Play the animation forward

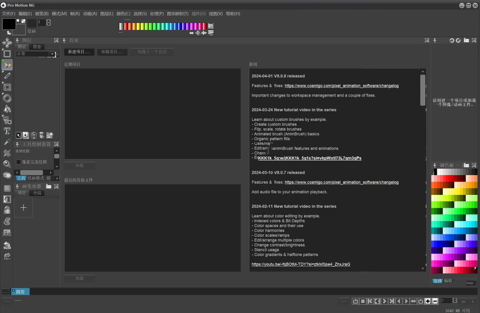(406, 302)
